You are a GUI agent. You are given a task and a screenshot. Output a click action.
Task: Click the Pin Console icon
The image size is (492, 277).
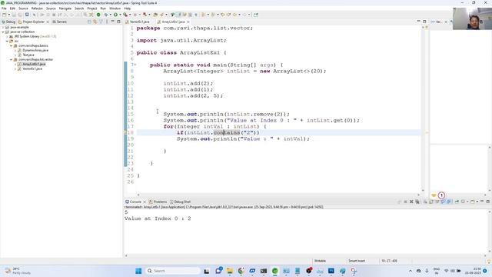[x=457, y=202]
